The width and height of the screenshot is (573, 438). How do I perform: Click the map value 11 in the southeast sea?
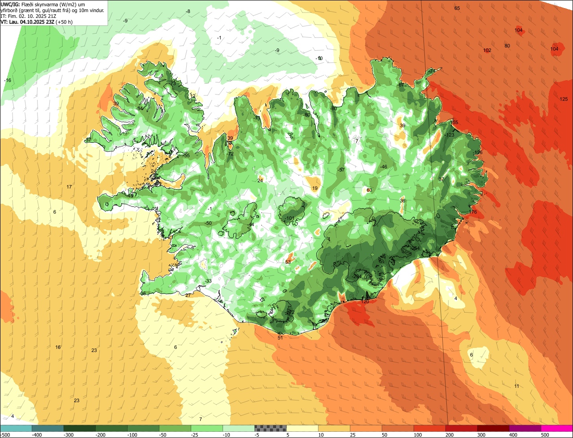(517, 386)
